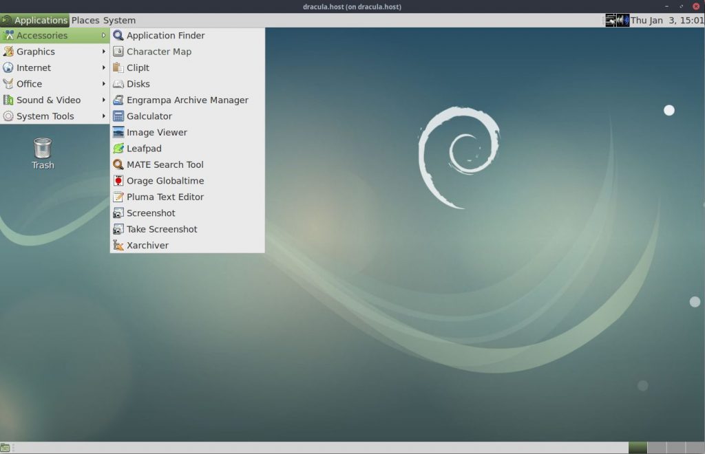Start Pluma Text Editor
Viewport: 705px width, 454px height.
[x=187, y=197]
